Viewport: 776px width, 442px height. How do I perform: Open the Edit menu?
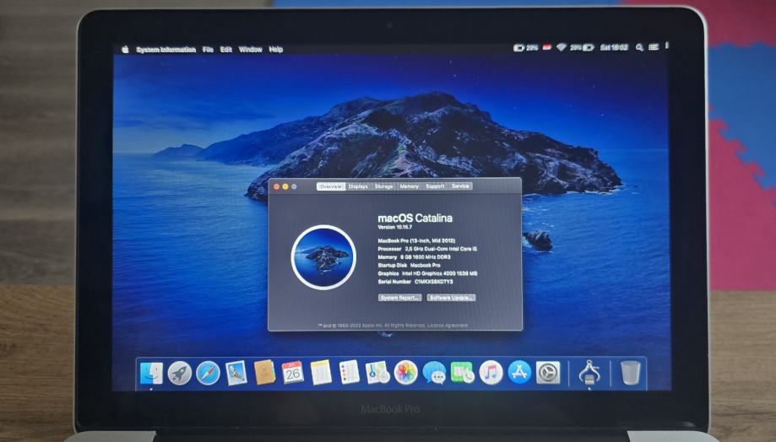(226, 50)
